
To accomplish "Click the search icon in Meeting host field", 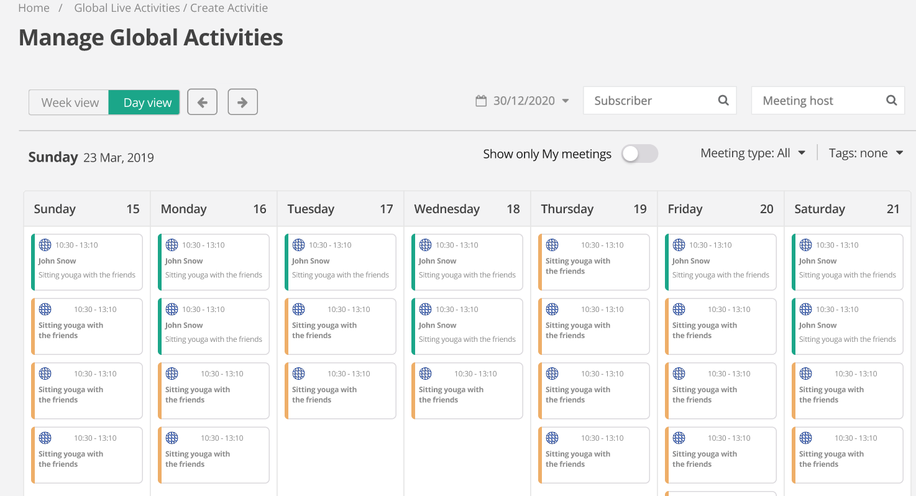I will [891, 101].
